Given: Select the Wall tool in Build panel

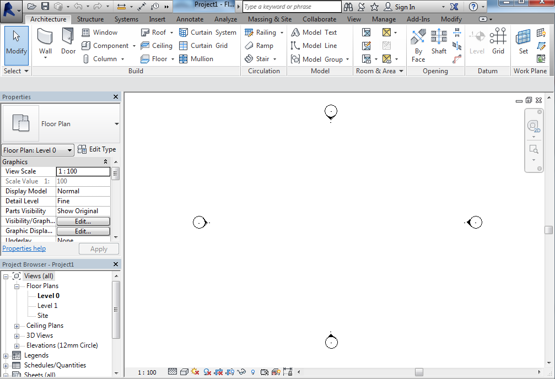Looking at the screenshot, I should point(45,42).
